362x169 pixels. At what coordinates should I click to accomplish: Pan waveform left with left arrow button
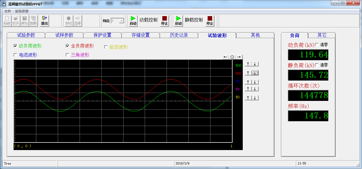[x=225, y=57]
